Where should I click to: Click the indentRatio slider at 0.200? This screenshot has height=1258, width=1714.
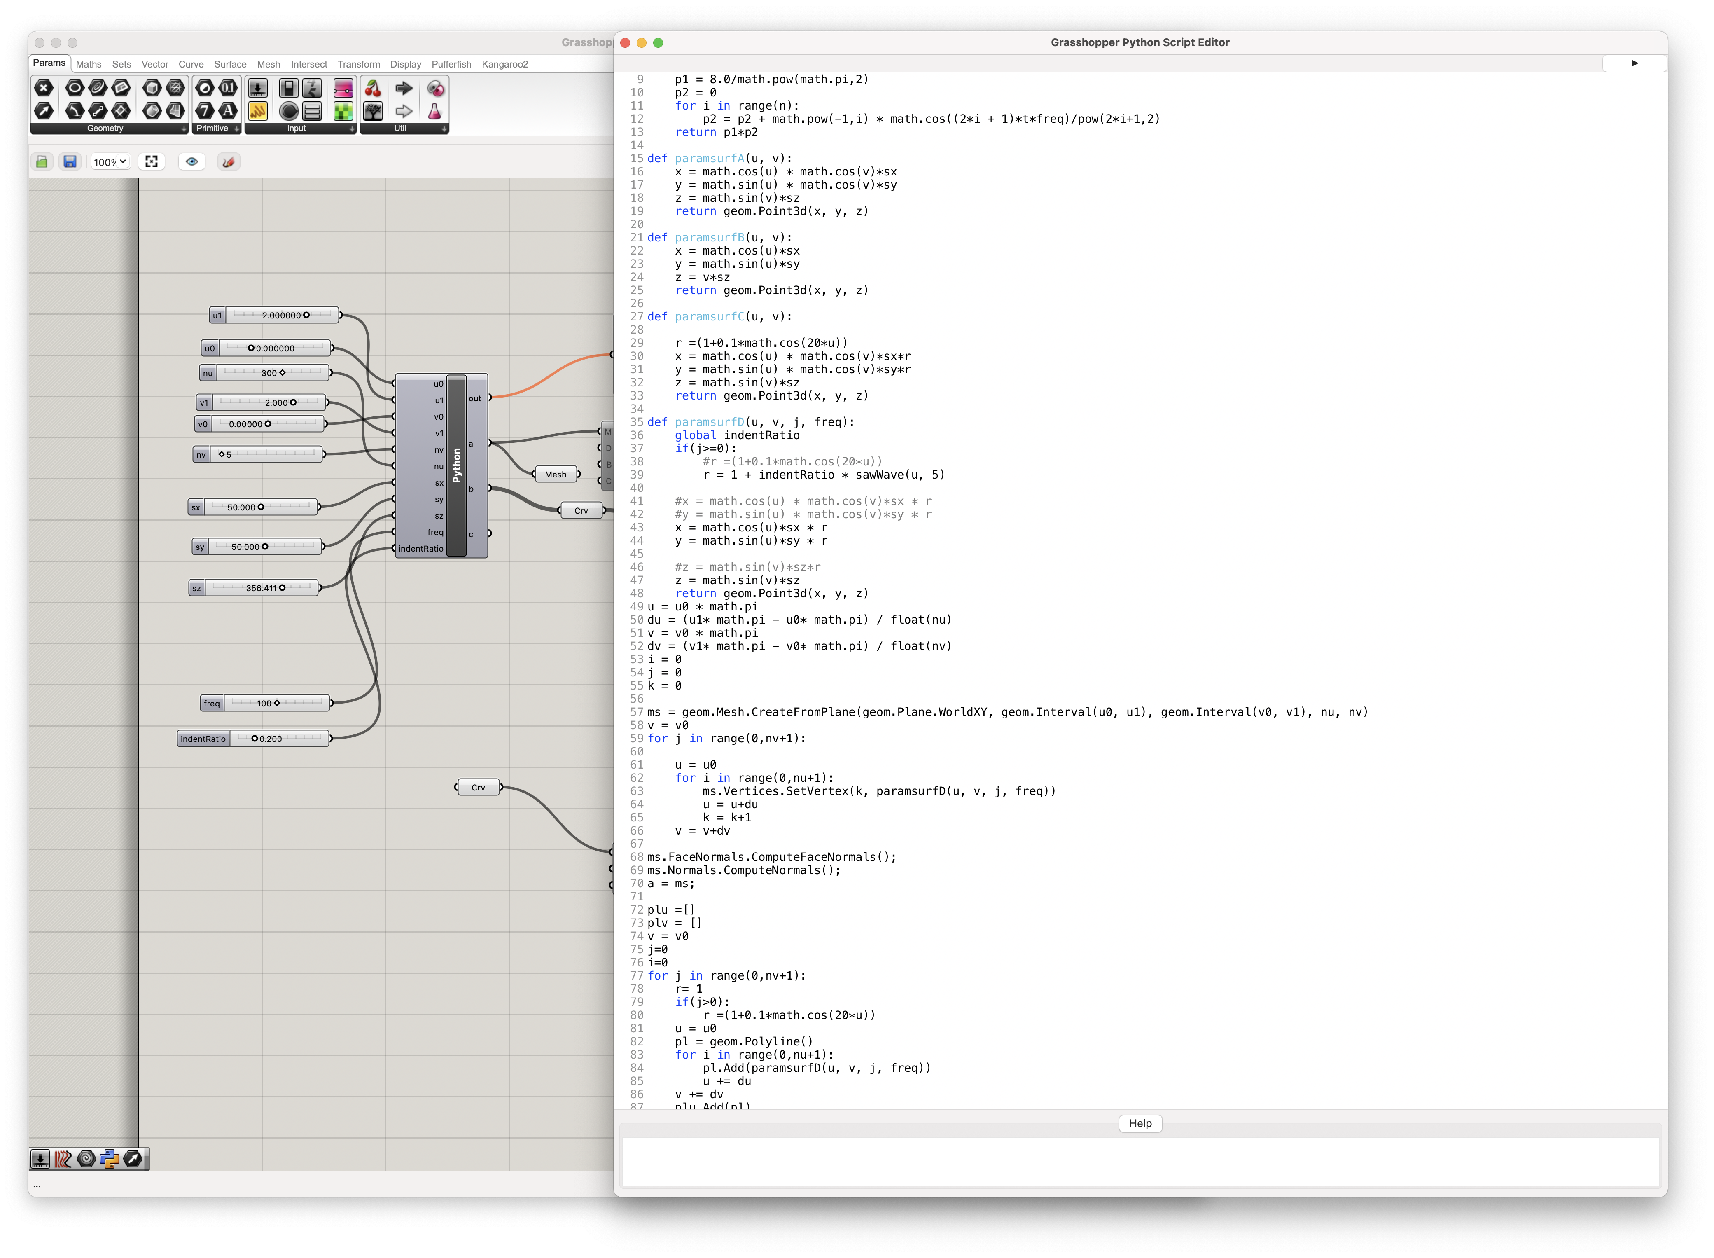click(x=253, y=739)
